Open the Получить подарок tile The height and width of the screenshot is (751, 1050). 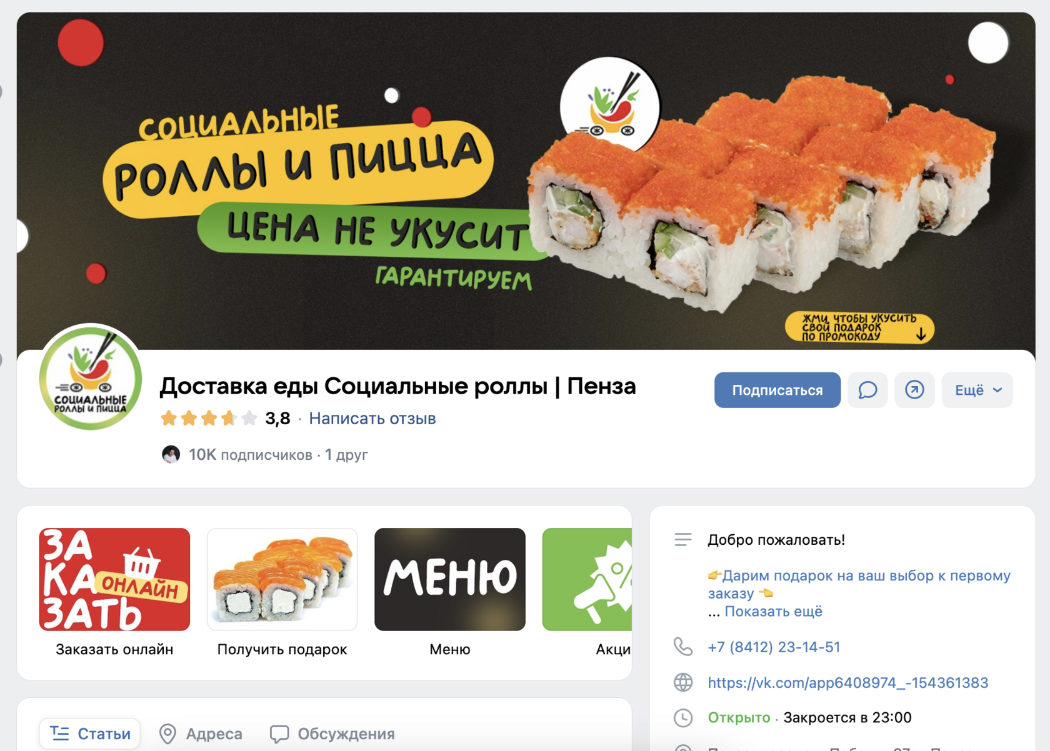[282, 592]
